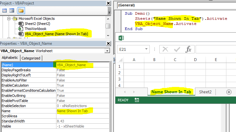Click the project tree scroll down arrow
The height and width of the screenshot is (132, 236).
coord(108,36)
